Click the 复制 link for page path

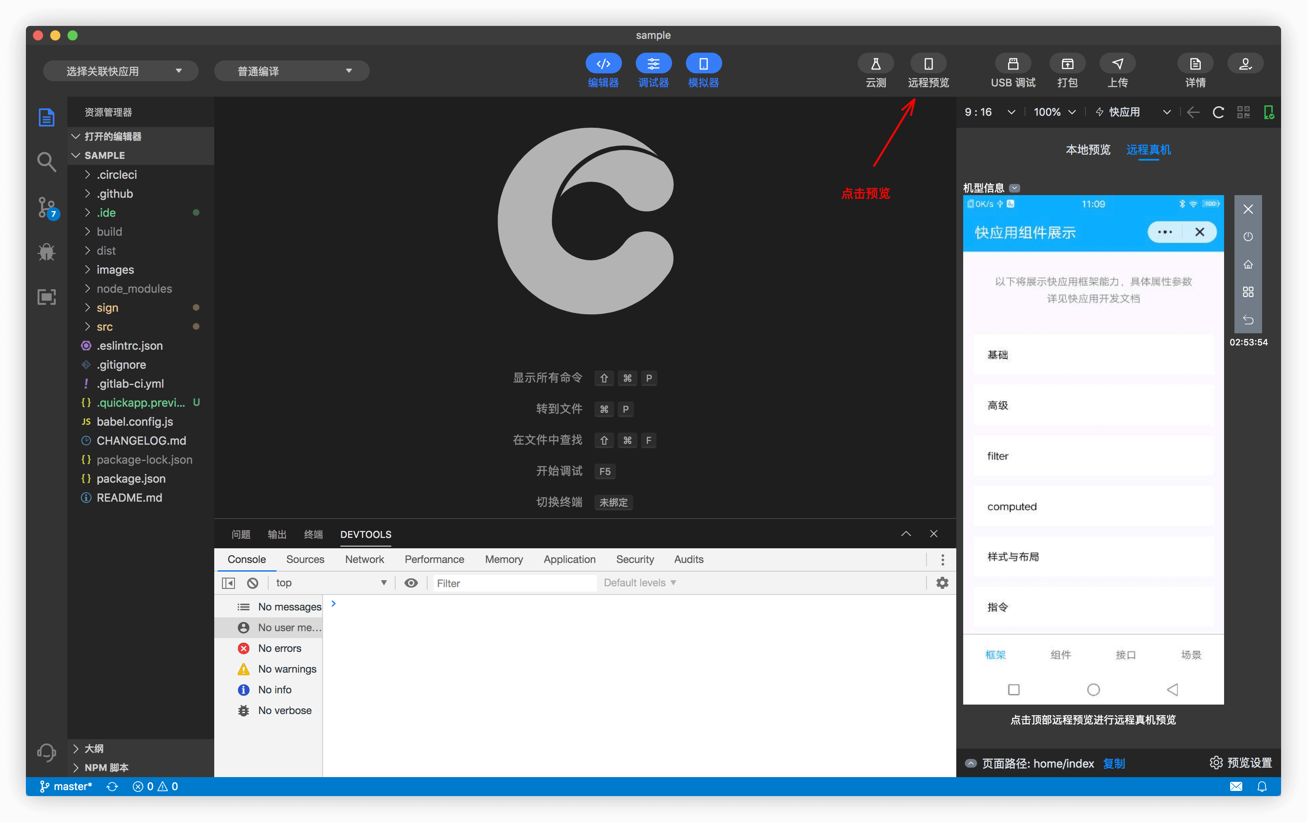point(1114,763)
